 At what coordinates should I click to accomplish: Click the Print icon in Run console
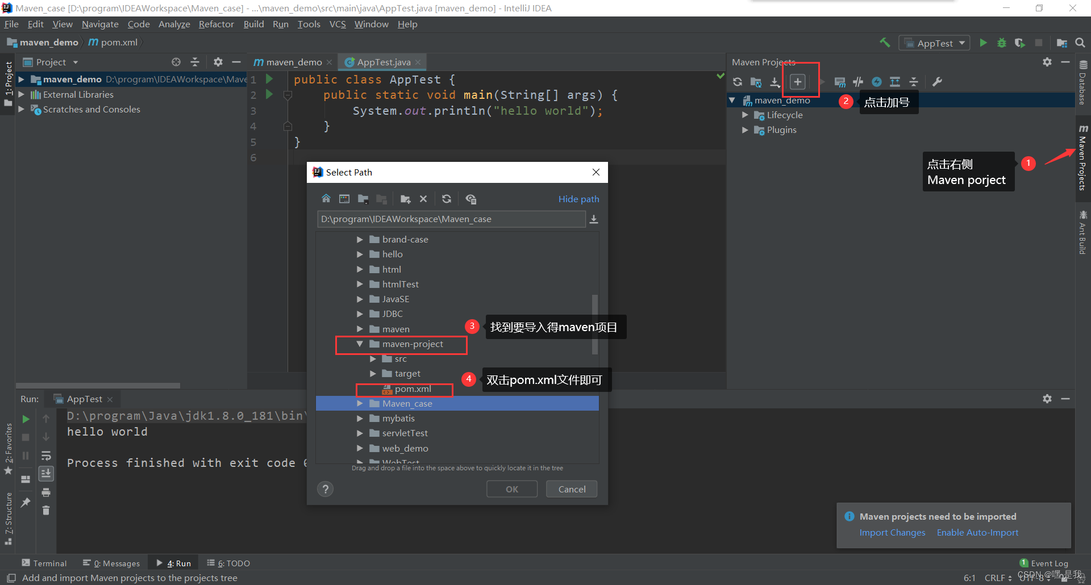pyautogui.click(x=46, y=492)
